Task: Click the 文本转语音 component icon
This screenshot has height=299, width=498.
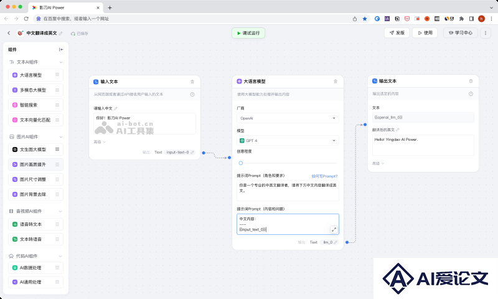Action: coord(15,239)
